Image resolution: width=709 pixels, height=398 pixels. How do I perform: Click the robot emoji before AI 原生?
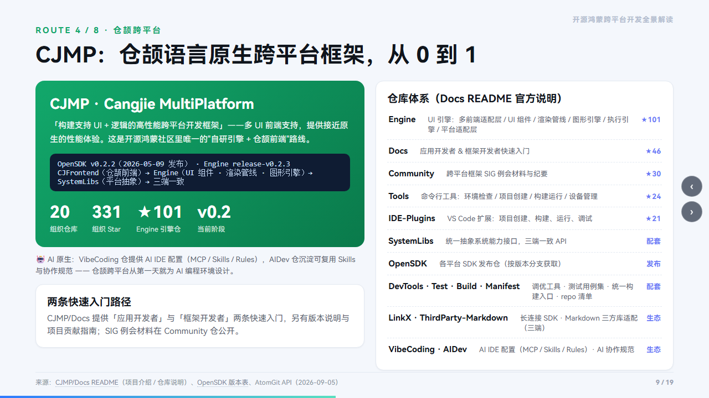(x=40, y=259)
